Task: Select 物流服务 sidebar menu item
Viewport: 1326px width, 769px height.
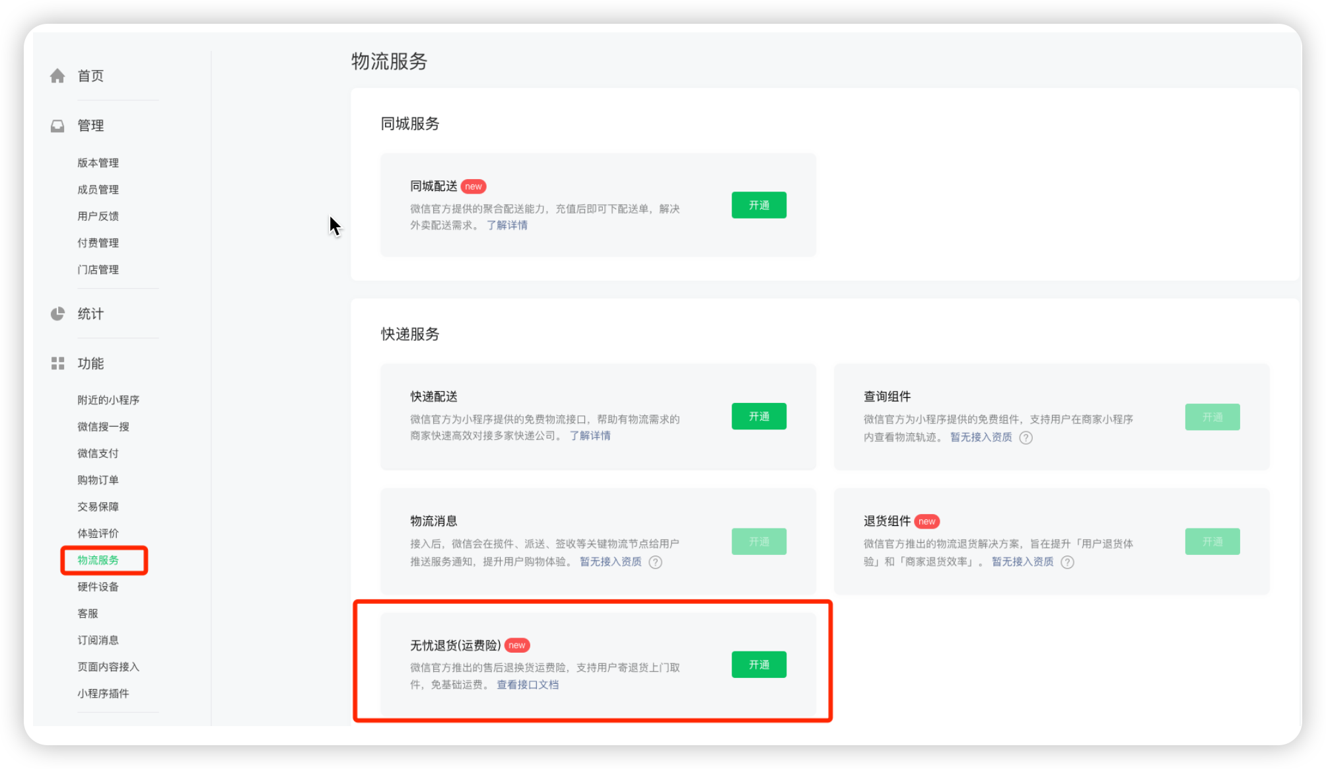Action: point(98,560)
